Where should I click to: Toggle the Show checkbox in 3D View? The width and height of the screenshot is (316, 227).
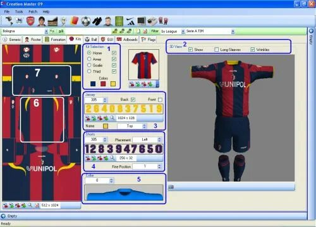coord(190,50)
